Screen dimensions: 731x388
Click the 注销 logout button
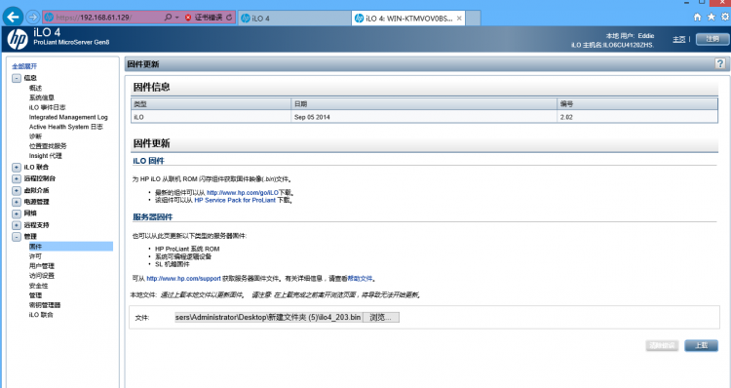pyautogui.click(x=712, y=39)
